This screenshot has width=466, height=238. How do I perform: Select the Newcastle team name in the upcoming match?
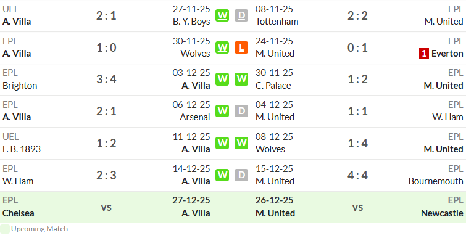coord(442,213)
